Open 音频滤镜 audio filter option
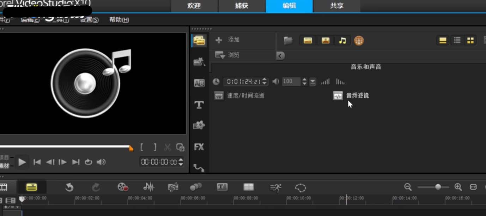This screenshot has height=216, width=486. click(351, 96)
